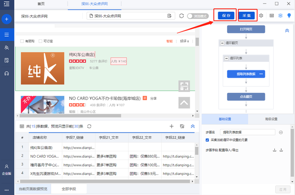Image resolution: width=295 pixels, height=195 pixels.
Task: Click the import download icon for field config
Action: tap(274, 150)
